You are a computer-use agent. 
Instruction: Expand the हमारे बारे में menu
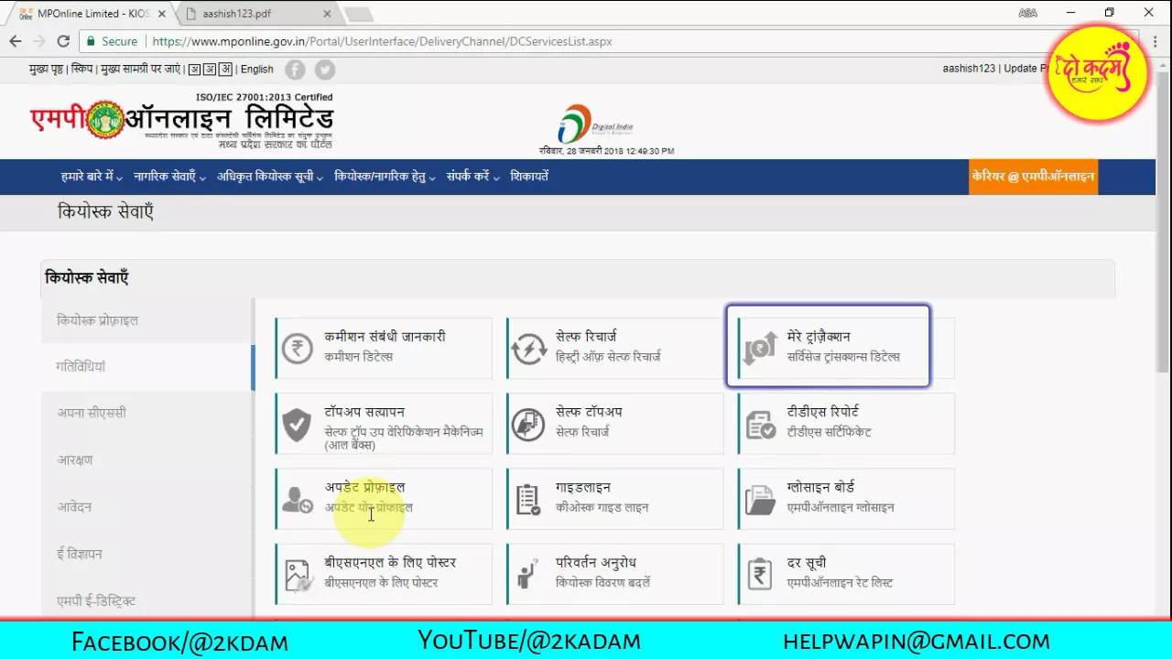pos(91,177)
